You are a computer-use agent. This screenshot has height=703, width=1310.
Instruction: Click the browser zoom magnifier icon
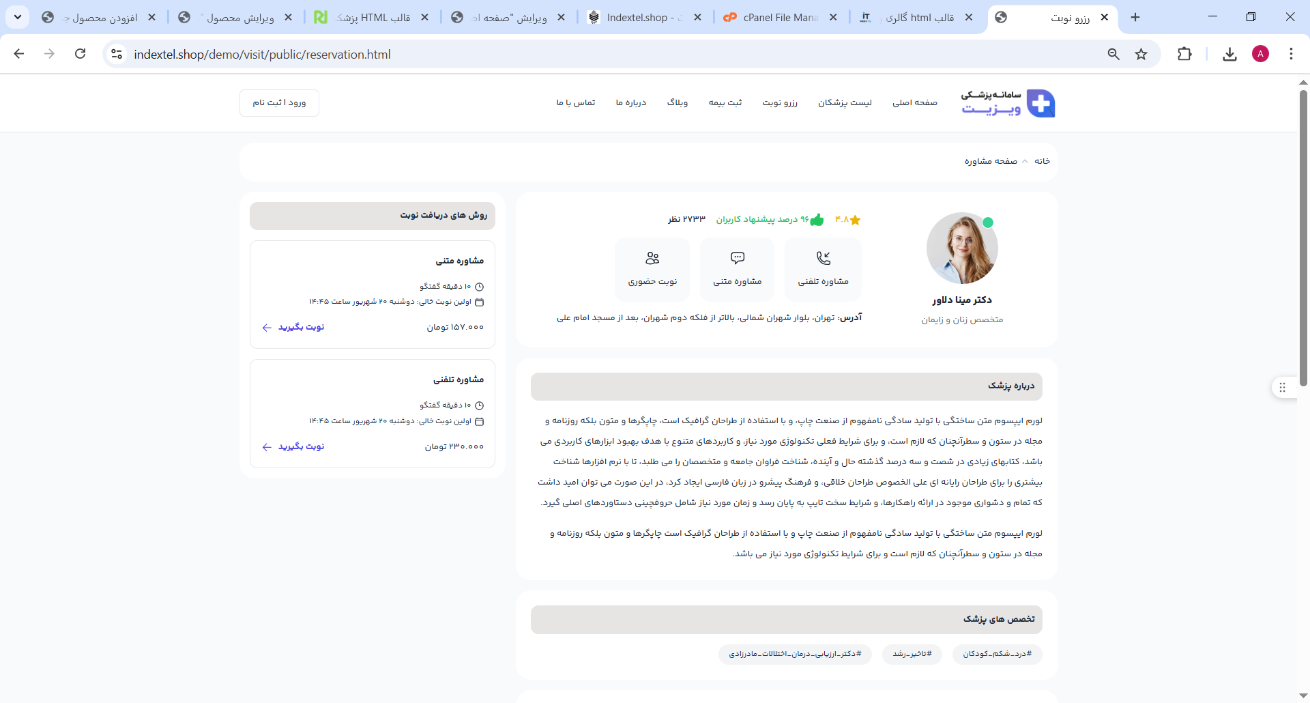(1113, 55)
